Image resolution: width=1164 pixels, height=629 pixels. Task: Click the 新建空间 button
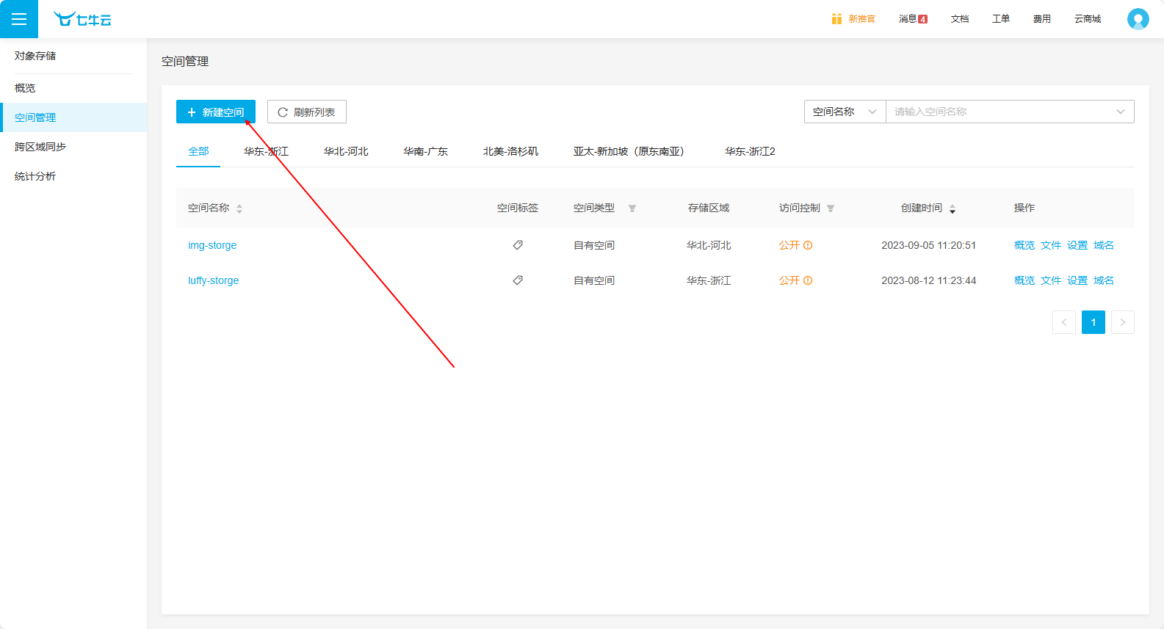click(216, 112)
